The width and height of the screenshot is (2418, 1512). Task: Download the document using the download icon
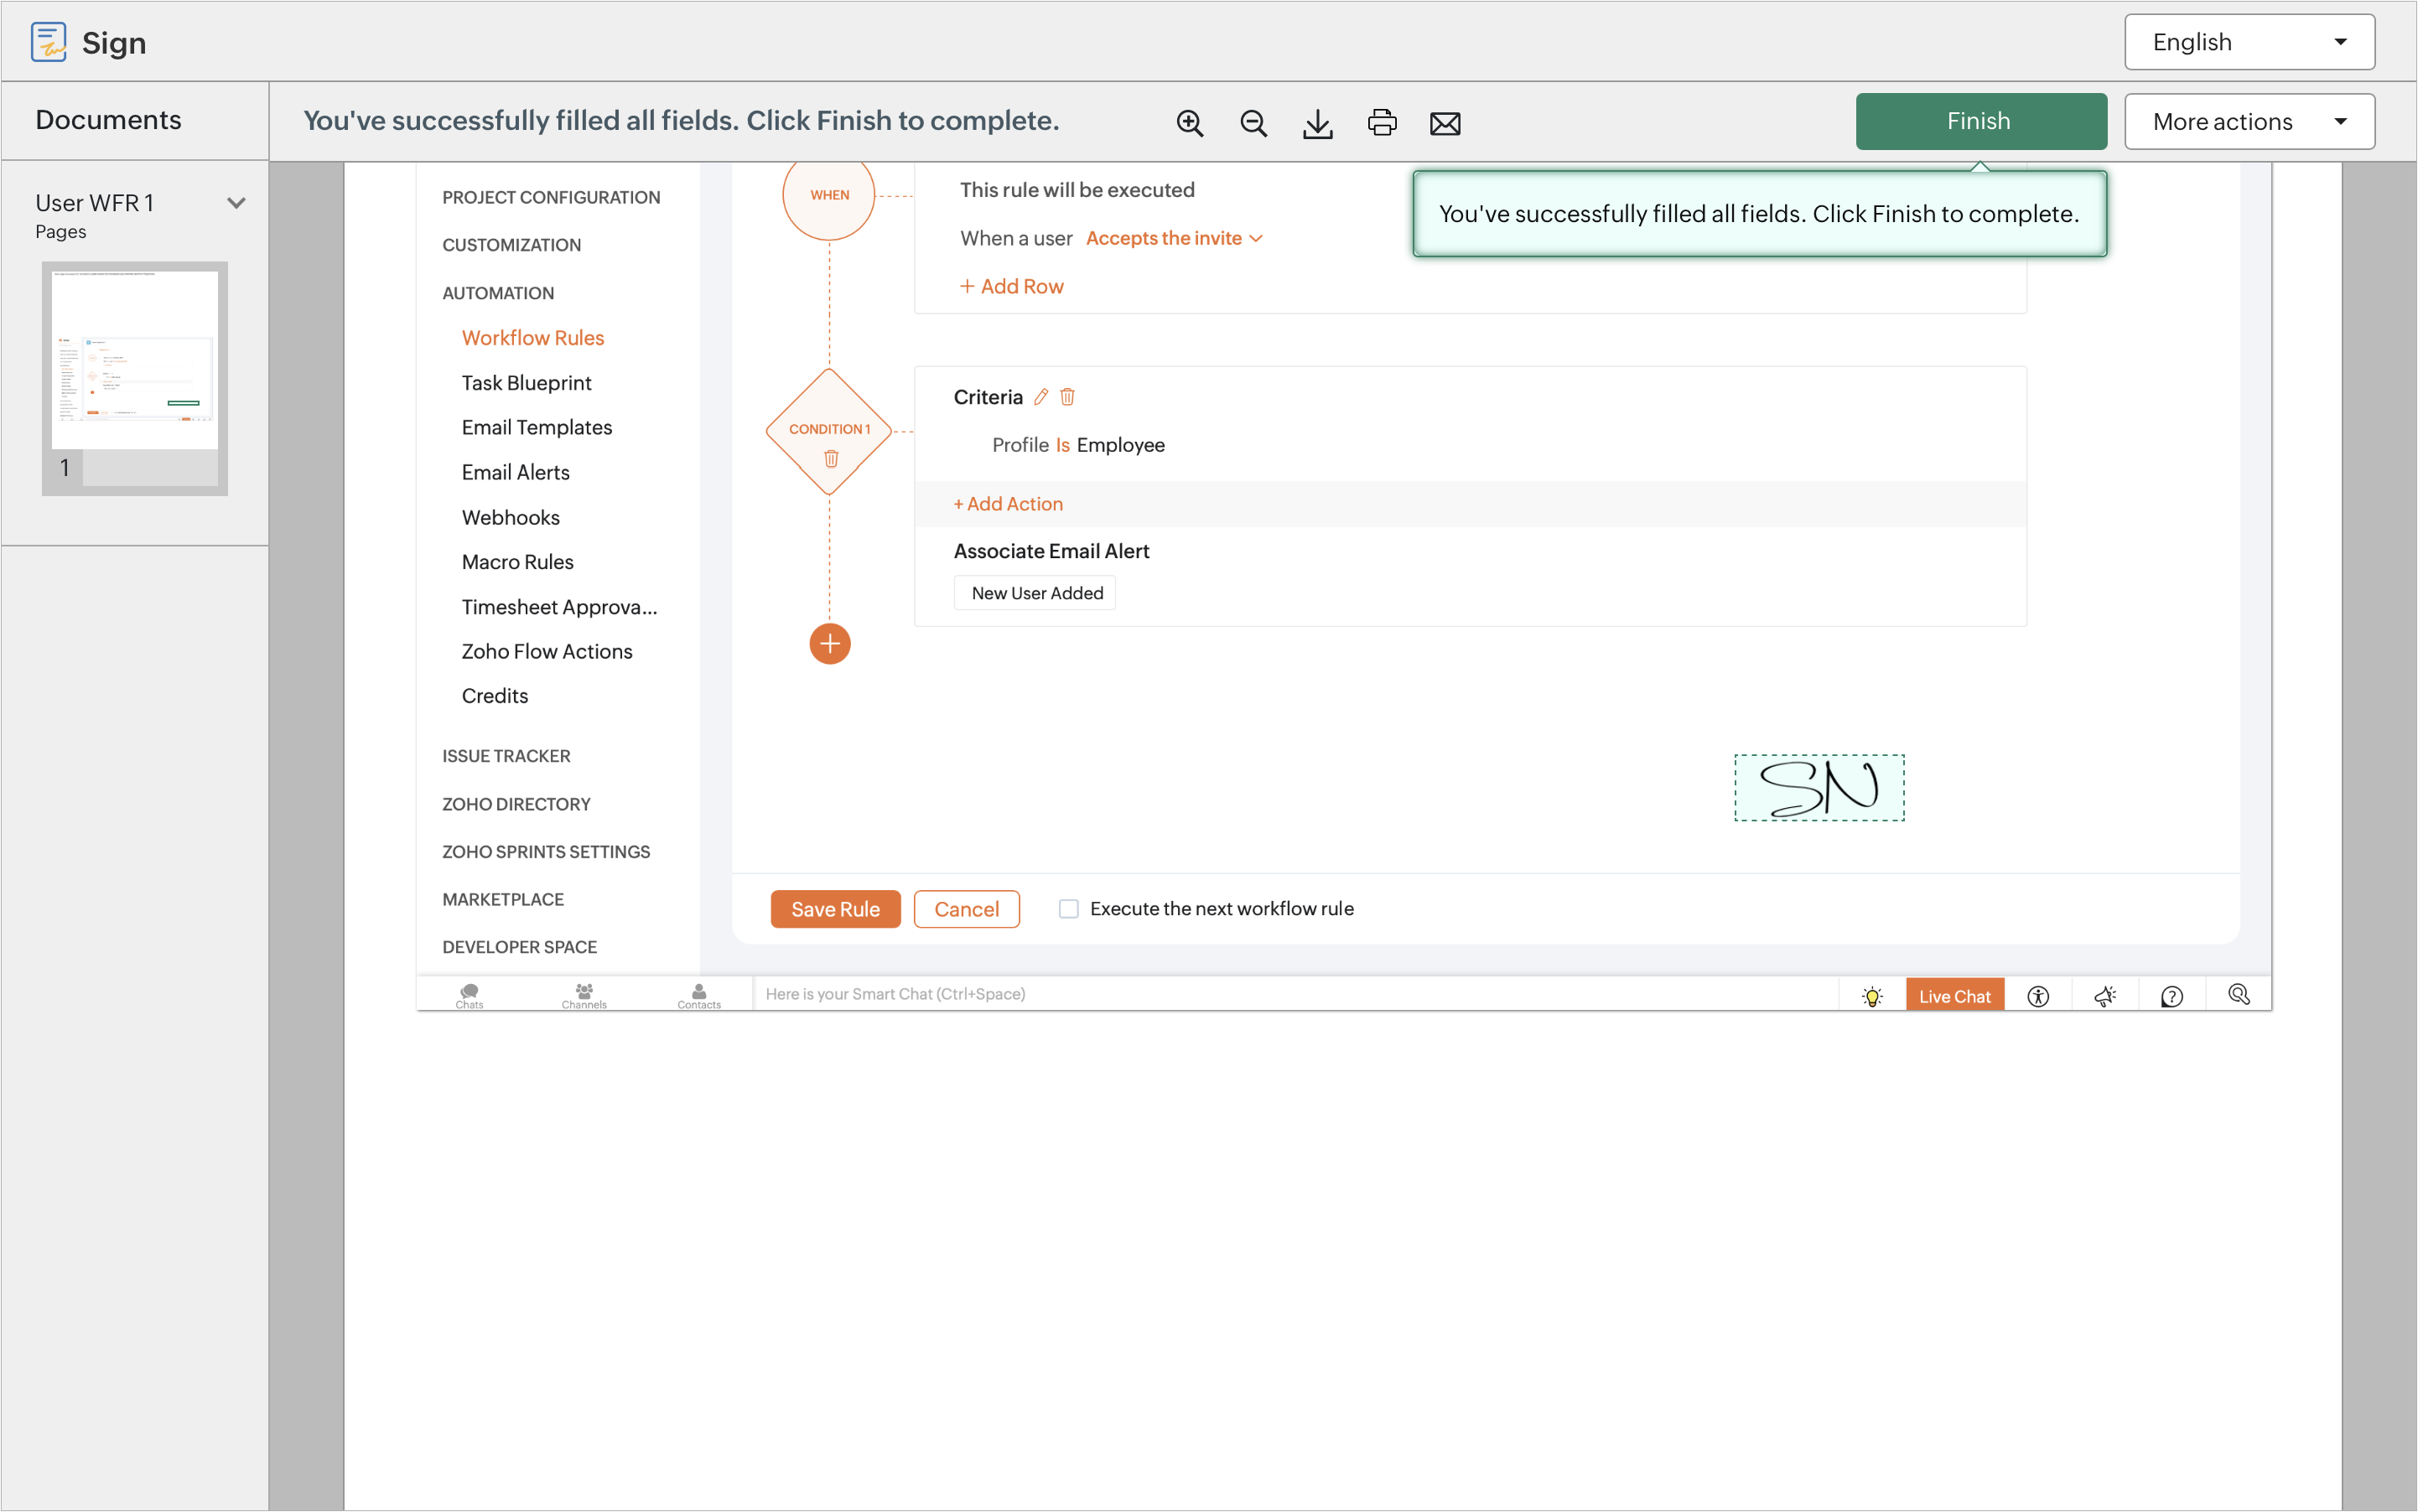(x=1317, y=123)
